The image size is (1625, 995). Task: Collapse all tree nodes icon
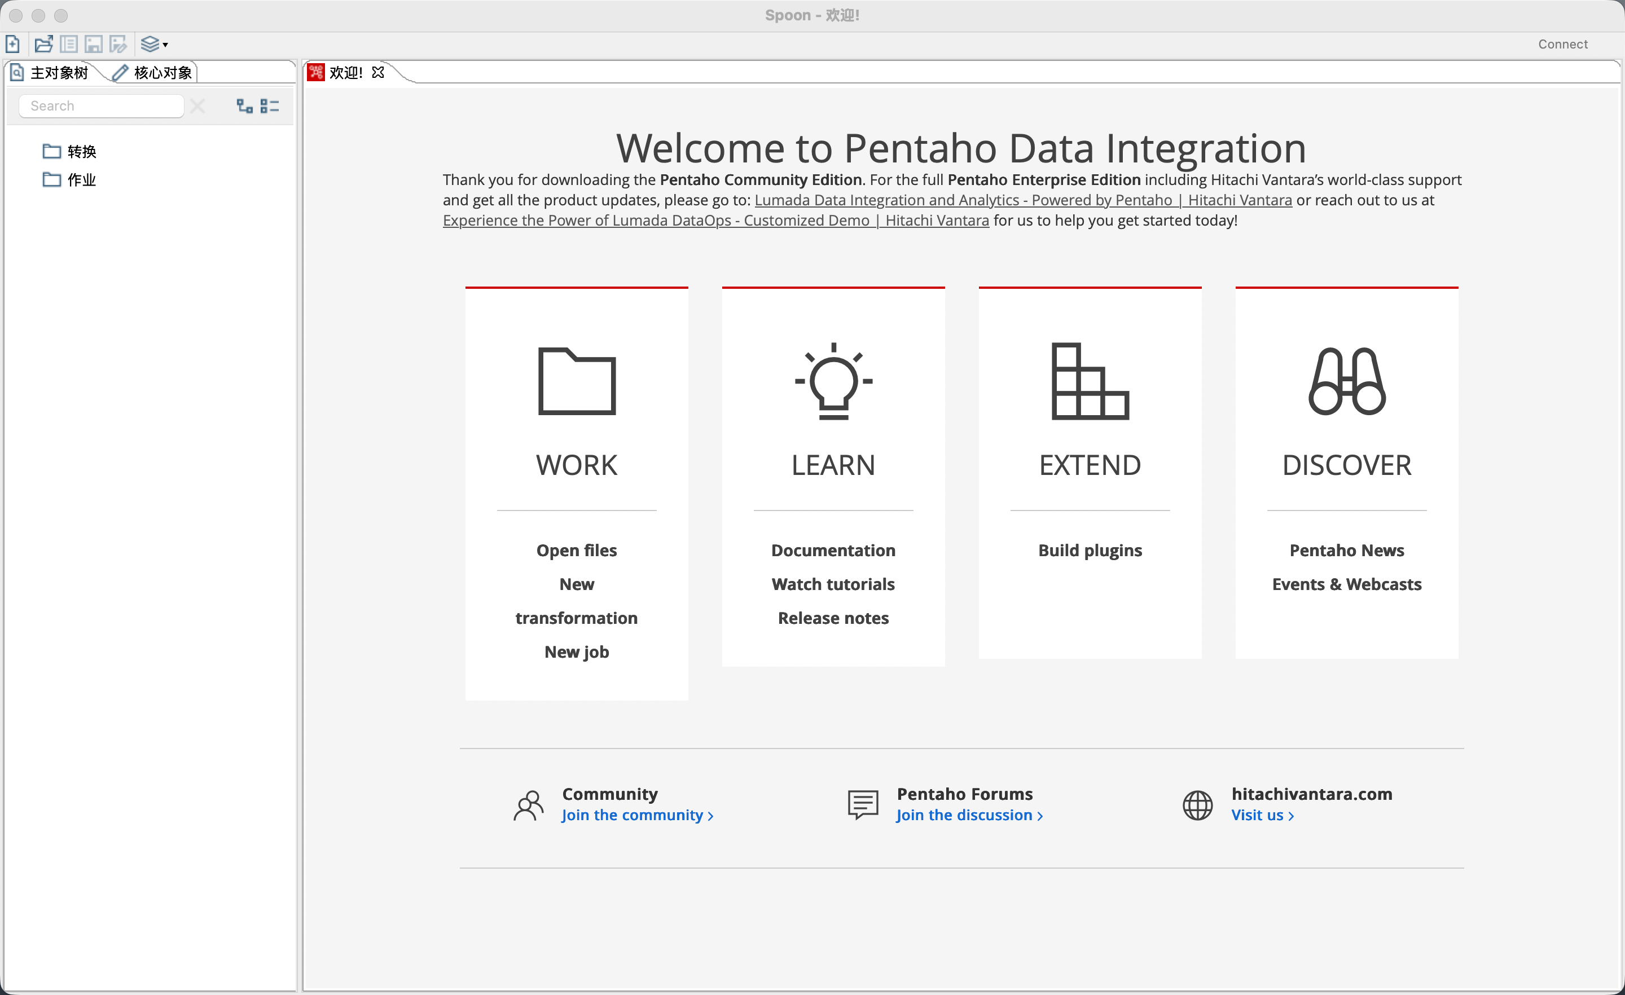(x=270, y=105)
